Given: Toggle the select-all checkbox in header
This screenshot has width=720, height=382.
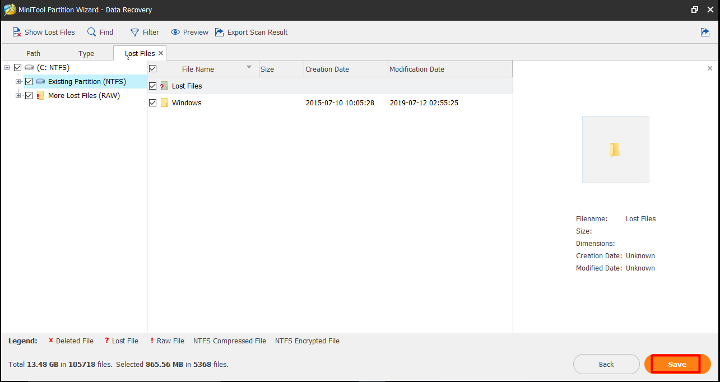Looking at the screenshot, I should pos(152,69).
